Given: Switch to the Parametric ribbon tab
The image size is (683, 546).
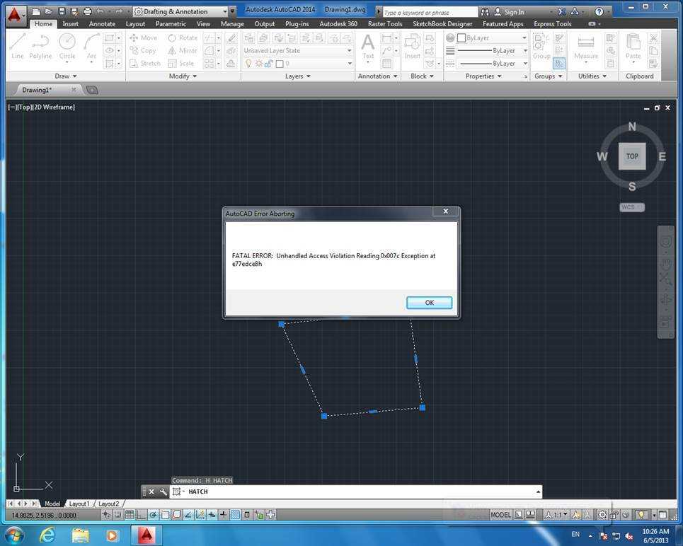Looking at the screenshot, I should click(x=171, y=24).
